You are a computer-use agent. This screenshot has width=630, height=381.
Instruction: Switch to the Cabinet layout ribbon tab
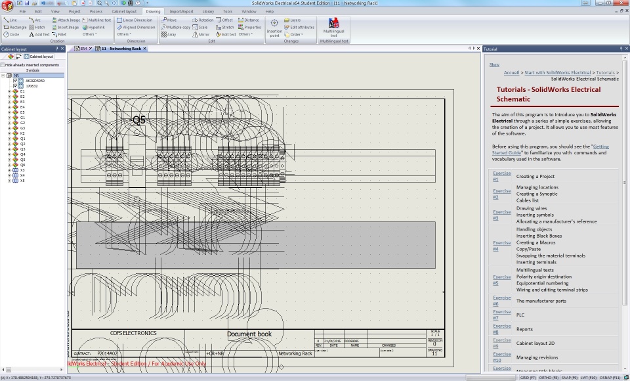[x=124, y=12]
